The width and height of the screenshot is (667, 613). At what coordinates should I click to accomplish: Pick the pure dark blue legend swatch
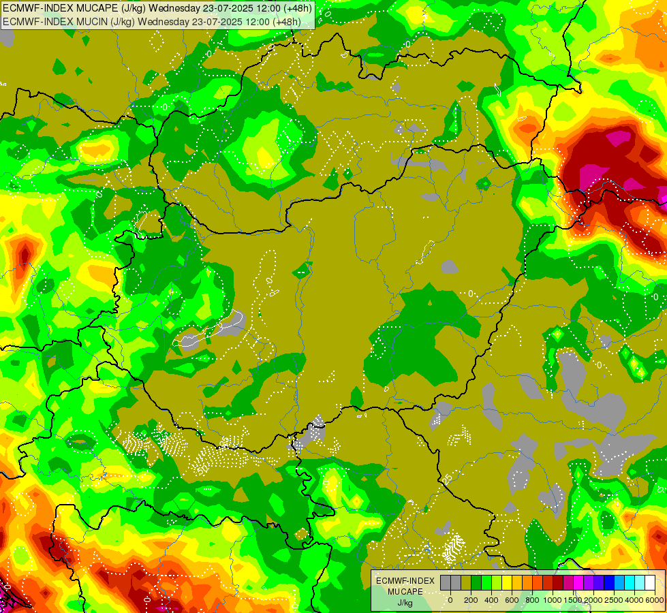[609, 582]
